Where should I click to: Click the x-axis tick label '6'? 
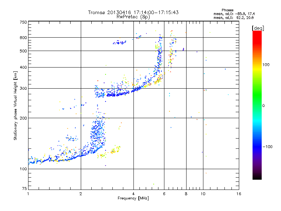[164, 194]
